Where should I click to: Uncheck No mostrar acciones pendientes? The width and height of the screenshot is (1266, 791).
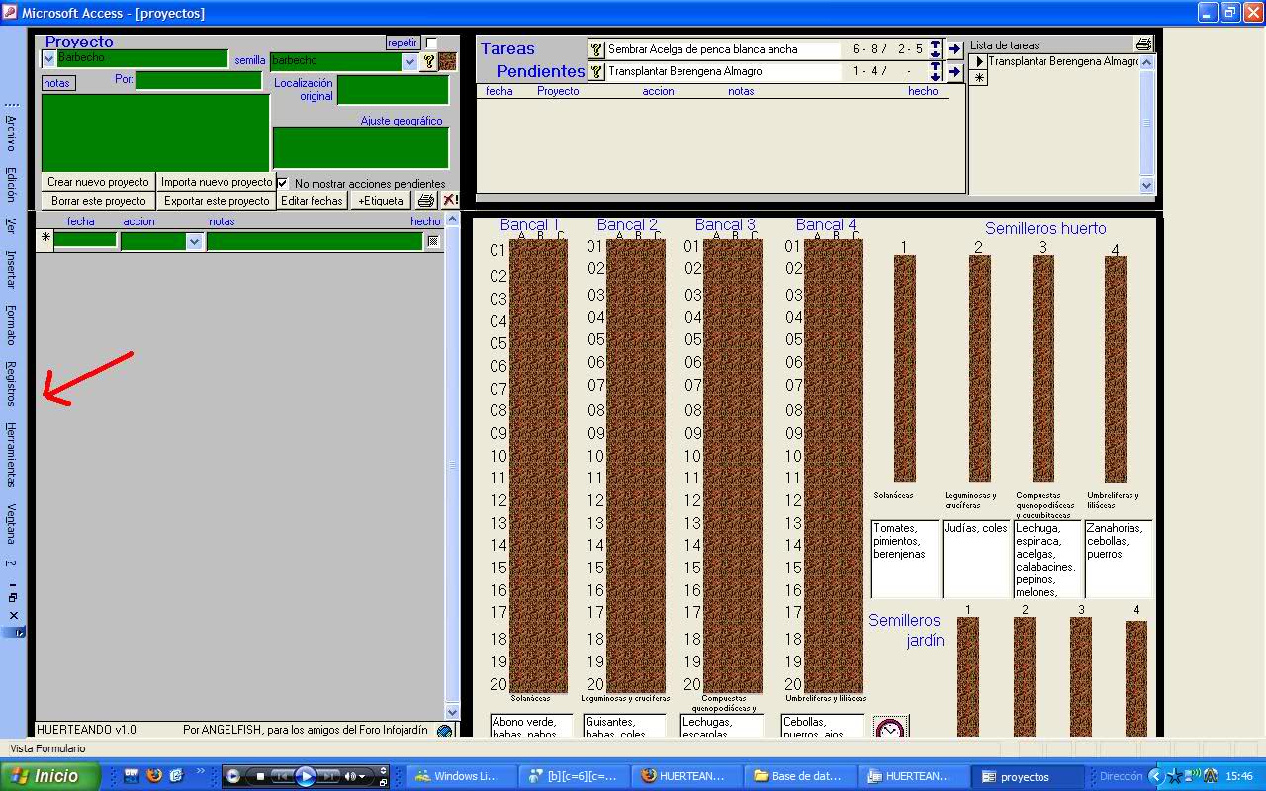(282, 183)
